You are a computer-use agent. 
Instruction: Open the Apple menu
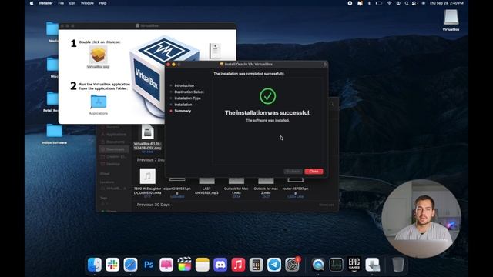32,3
